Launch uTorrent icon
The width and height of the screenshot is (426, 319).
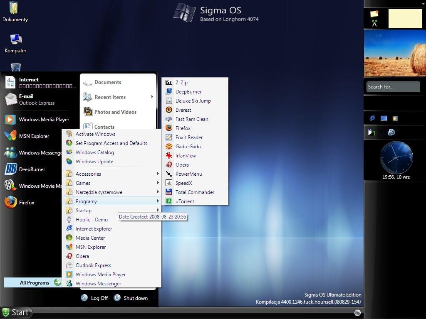(169, 201)
